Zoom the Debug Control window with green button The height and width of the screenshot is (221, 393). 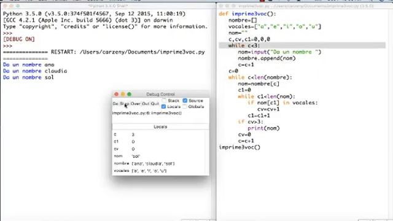[x=129, y=94]
